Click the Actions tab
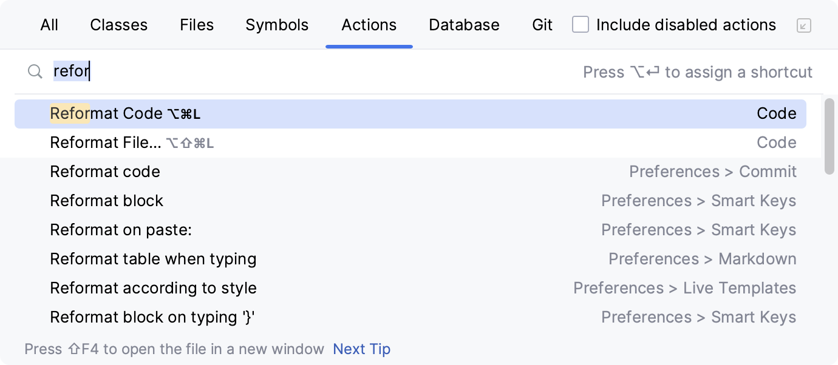This screenshot has width=838, height=365. point(369,25)
